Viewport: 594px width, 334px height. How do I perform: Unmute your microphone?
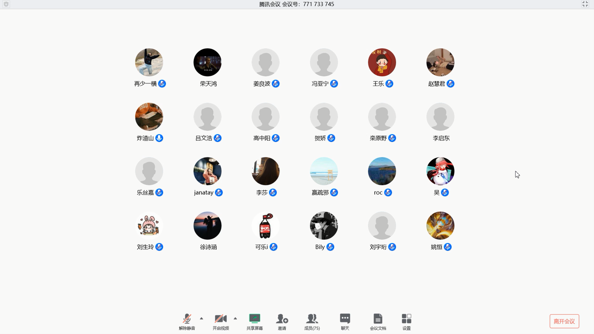[187, 319]
